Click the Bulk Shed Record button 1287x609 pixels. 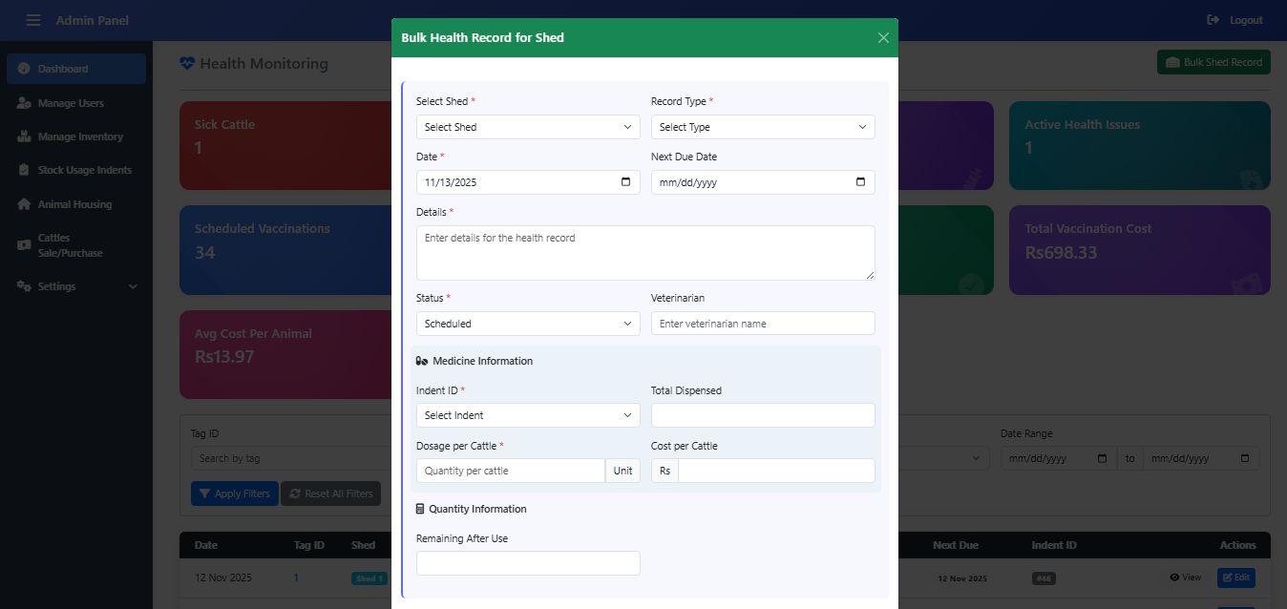[1213, 62]
